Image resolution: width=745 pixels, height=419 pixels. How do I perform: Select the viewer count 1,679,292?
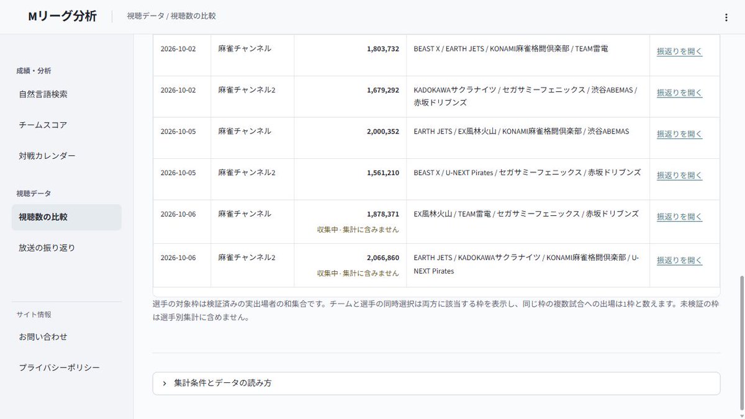[x=383, y=90]
